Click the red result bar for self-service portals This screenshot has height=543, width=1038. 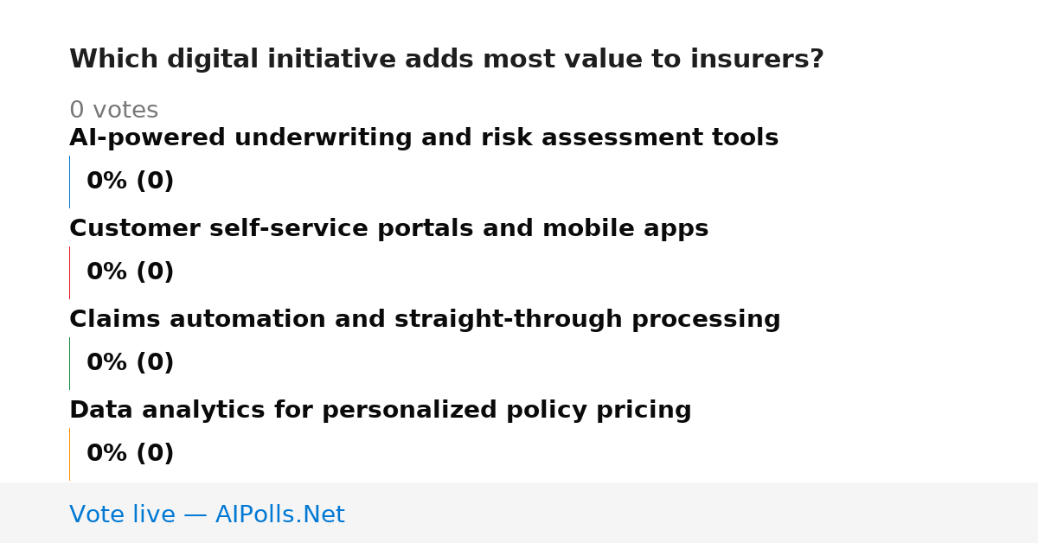[69, 272]
